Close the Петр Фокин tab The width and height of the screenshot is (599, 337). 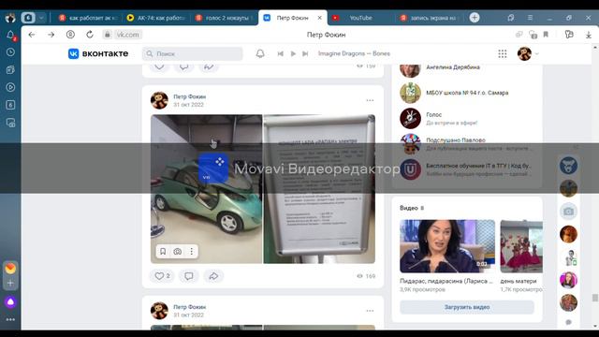(320, 18)
